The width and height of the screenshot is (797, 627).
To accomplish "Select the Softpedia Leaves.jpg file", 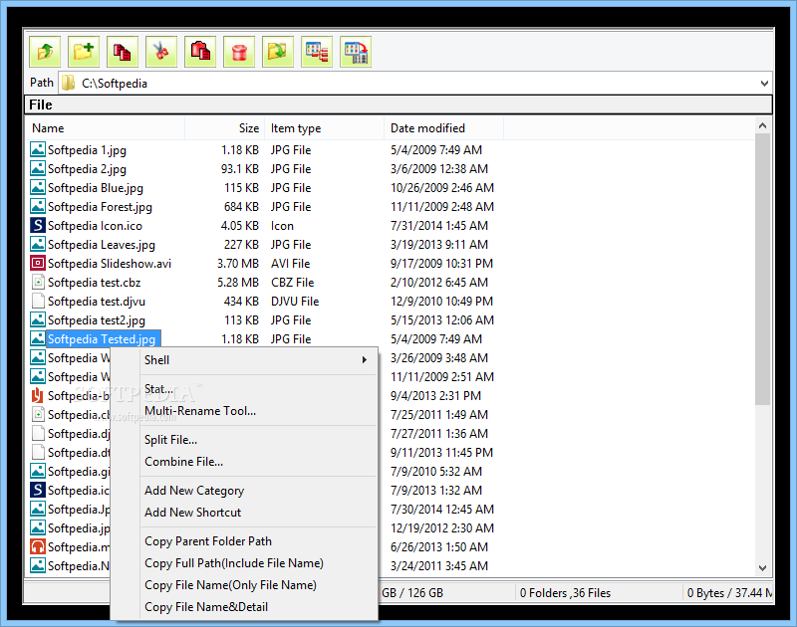I will pos(102,244).
